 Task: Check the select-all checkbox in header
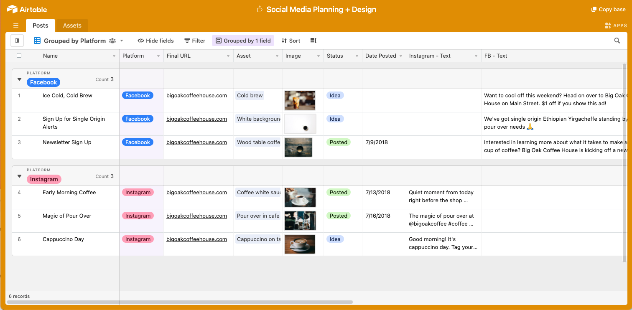pos(19,55)
